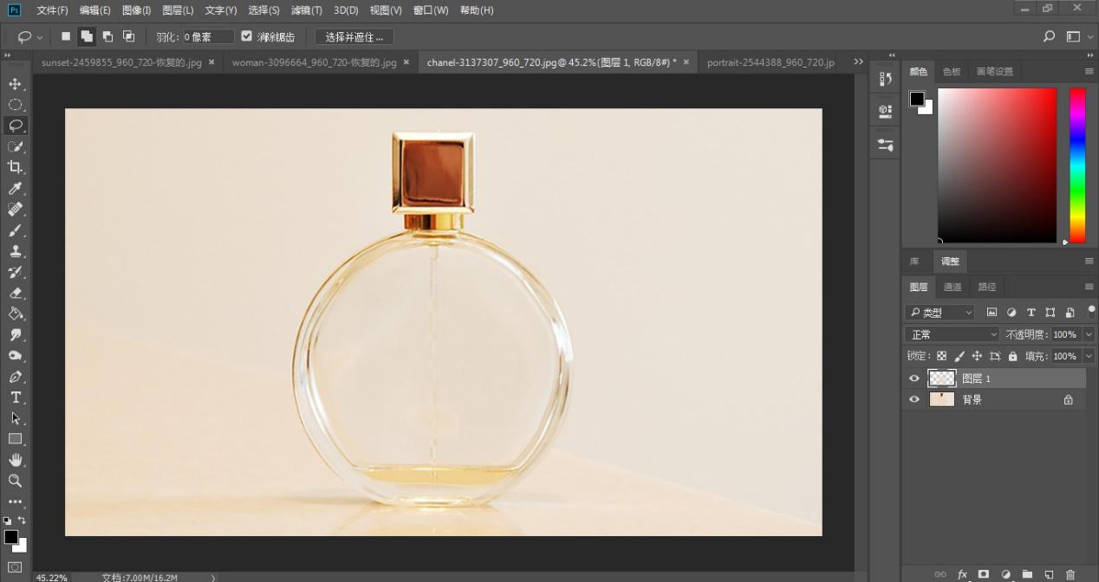Open the 图像(I) menu
This screenshot has width=1099, height=582.
tap(136, 10)
